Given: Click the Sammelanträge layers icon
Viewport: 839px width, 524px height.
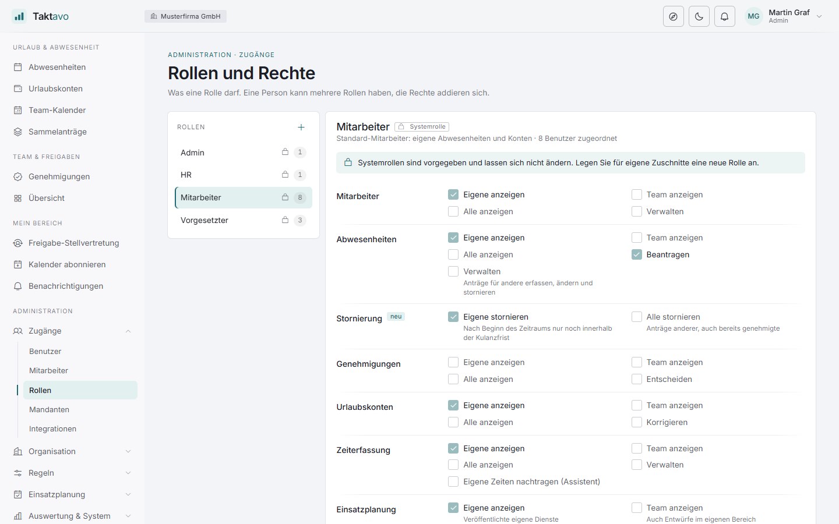Looking at the screenshot, I should click(x=18, y=132).
